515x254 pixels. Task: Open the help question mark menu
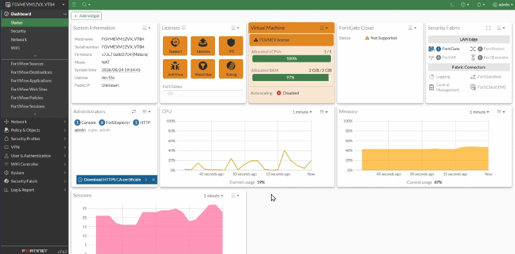(x=465, y=5)
